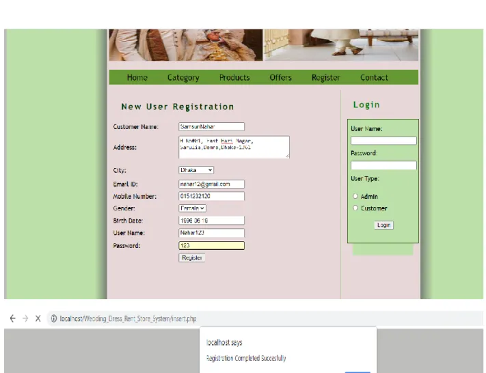Open the Category menu item
The width and height of the screenshot is (486, 373).
(183, 77)
